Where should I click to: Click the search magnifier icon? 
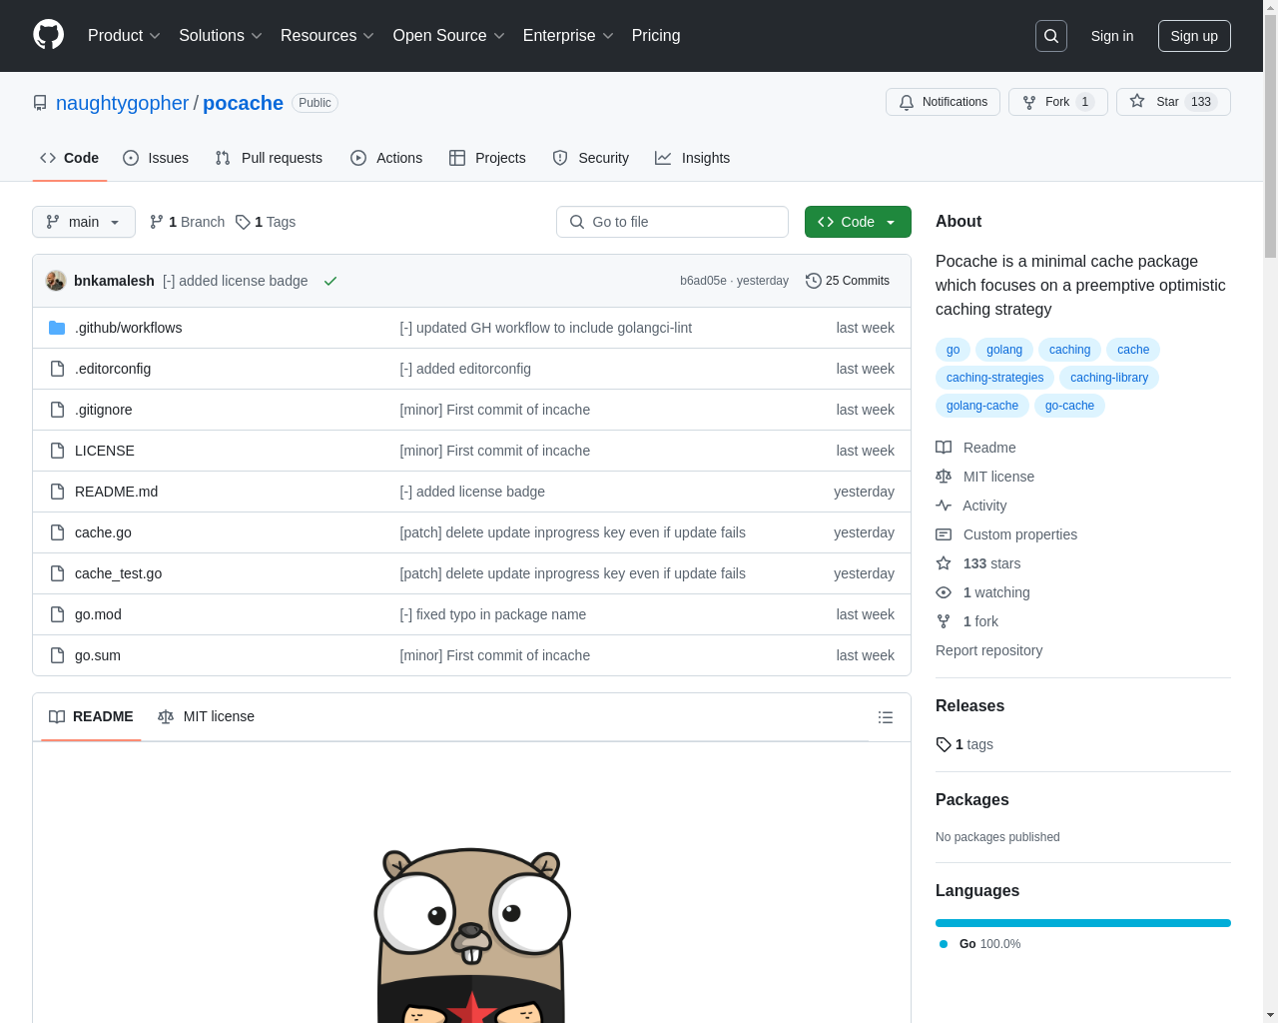(x=1051, y=36)
